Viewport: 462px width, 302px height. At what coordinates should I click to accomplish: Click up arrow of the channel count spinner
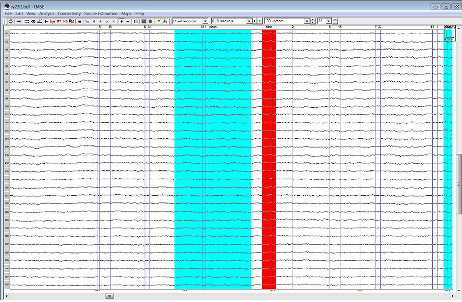[335, 20]
